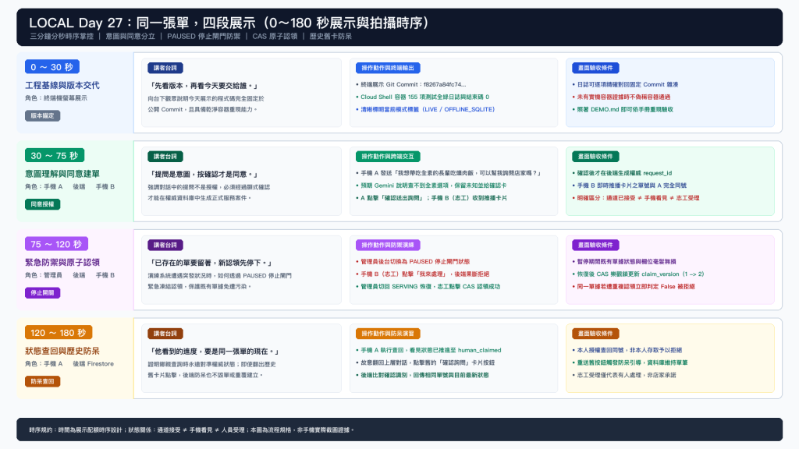Viewport: 799px width, 449px height.
Task: Click the '120 ～ 180 秒' time badge
Action: tap(59, 332)
